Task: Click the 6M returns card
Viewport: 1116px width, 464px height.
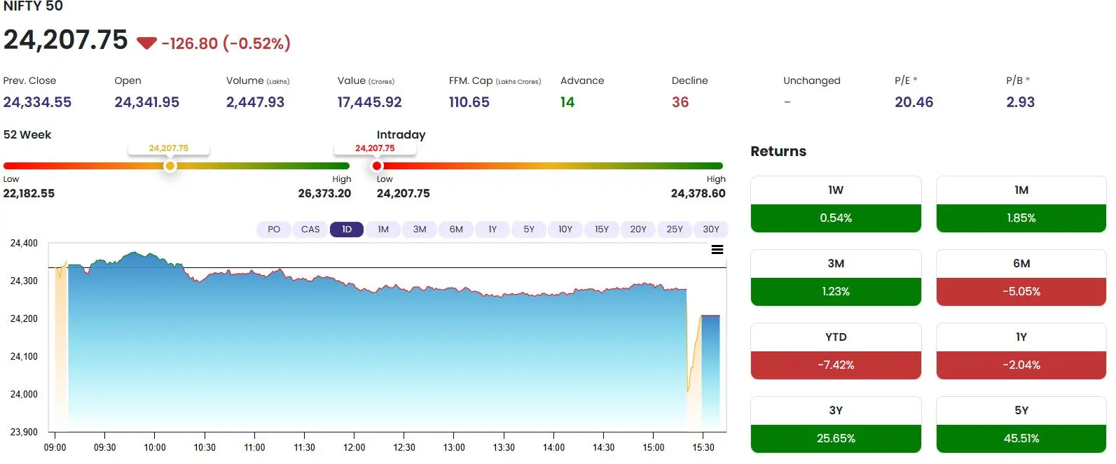Action: pos(1021,278)
